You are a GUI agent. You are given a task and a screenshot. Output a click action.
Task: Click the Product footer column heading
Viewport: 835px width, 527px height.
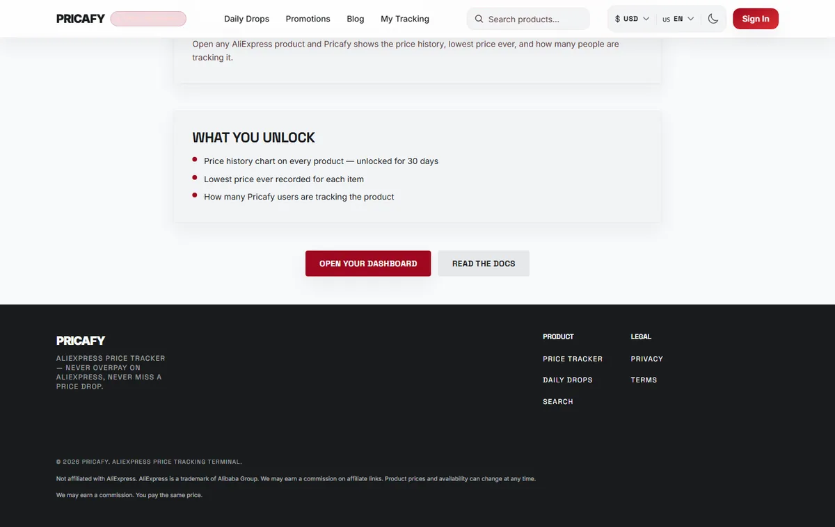(x=558, y=337)
